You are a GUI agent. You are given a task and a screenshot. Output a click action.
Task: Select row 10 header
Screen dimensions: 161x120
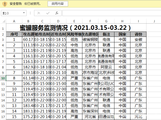click(x=3, y=78)
